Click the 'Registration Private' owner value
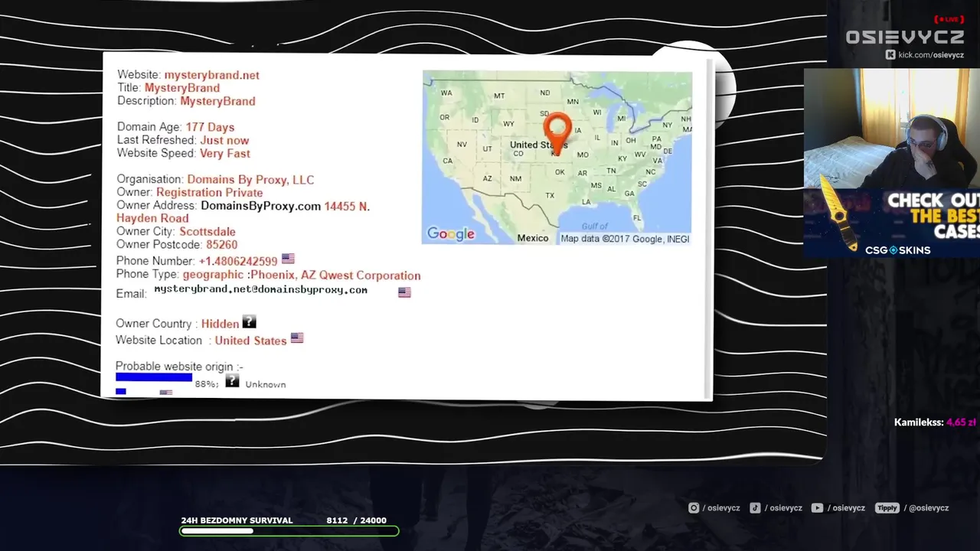 pyautogui.click(x=209, y=193)
